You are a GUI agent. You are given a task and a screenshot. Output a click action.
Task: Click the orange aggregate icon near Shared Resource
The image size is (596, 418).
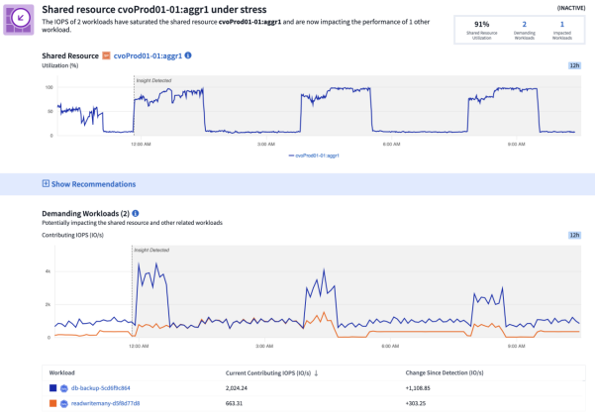click(x=107, y=55)
